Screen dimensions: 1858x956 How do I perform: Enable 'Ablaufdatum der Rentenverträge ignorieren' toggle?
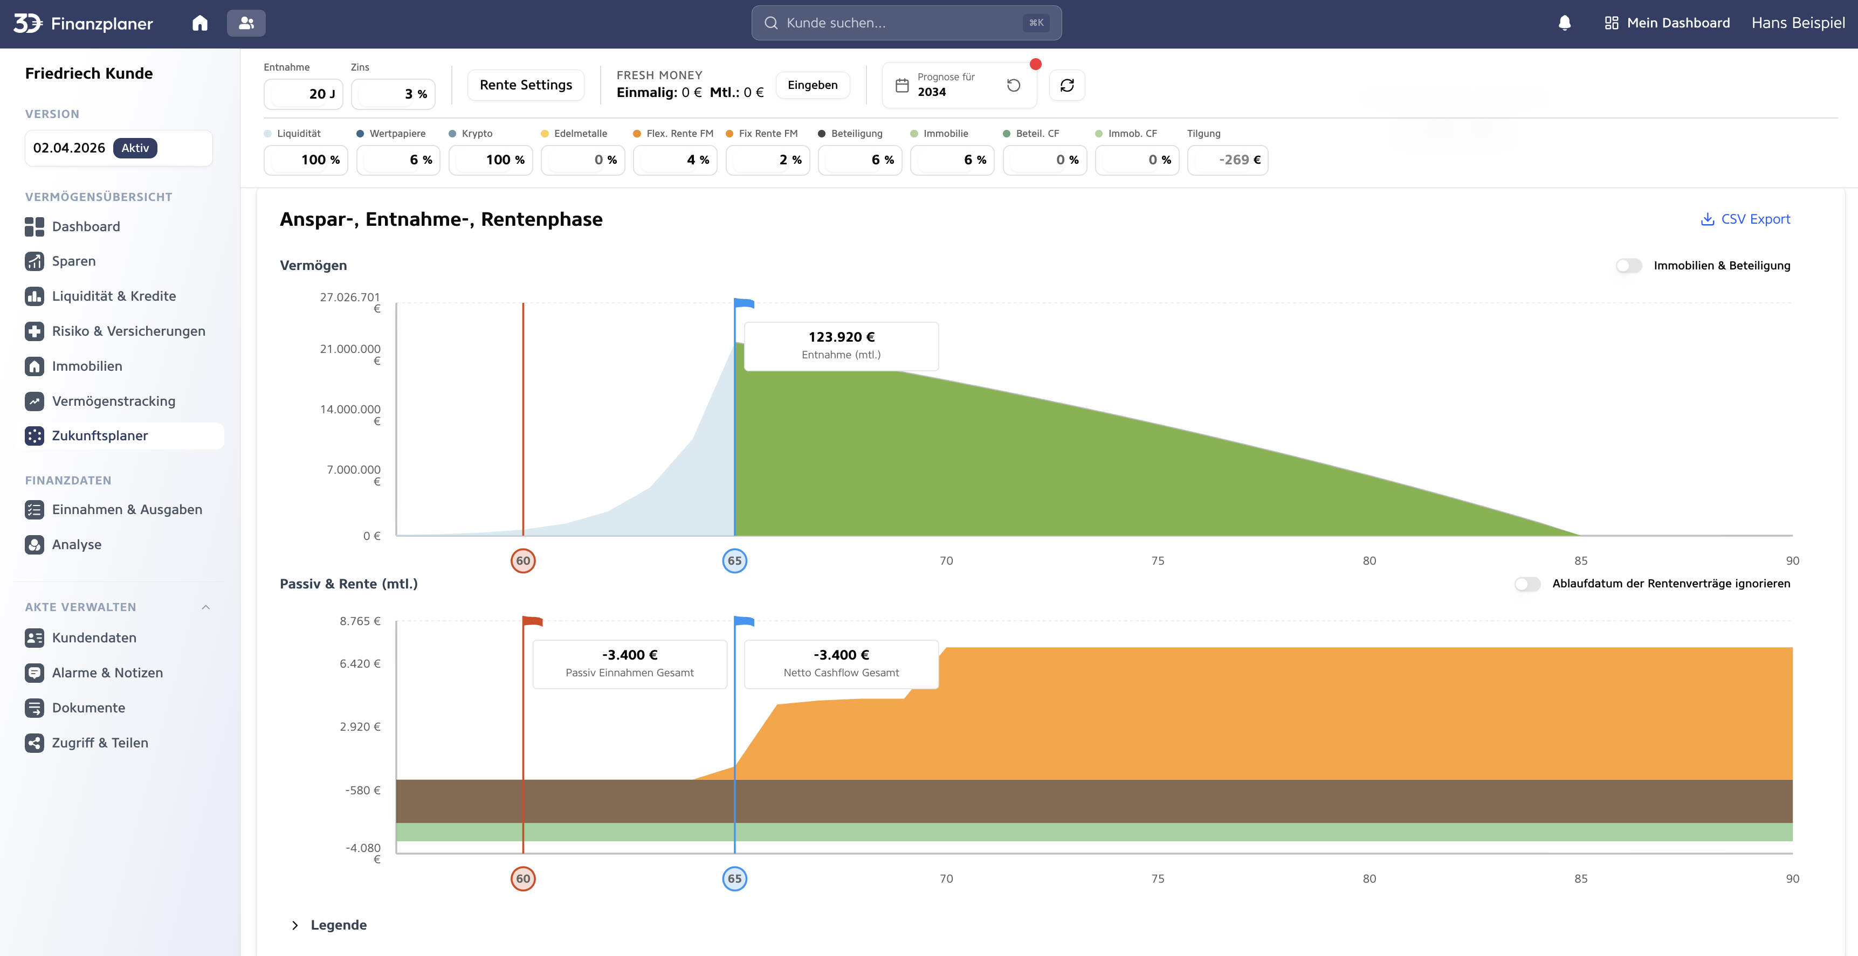[x=1527, y=584]
